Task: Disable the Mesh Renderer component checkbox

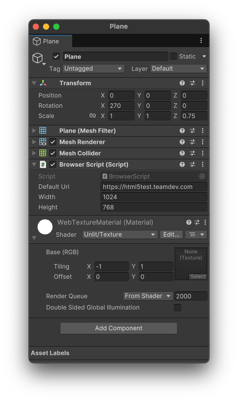Action: pos(53,142)
